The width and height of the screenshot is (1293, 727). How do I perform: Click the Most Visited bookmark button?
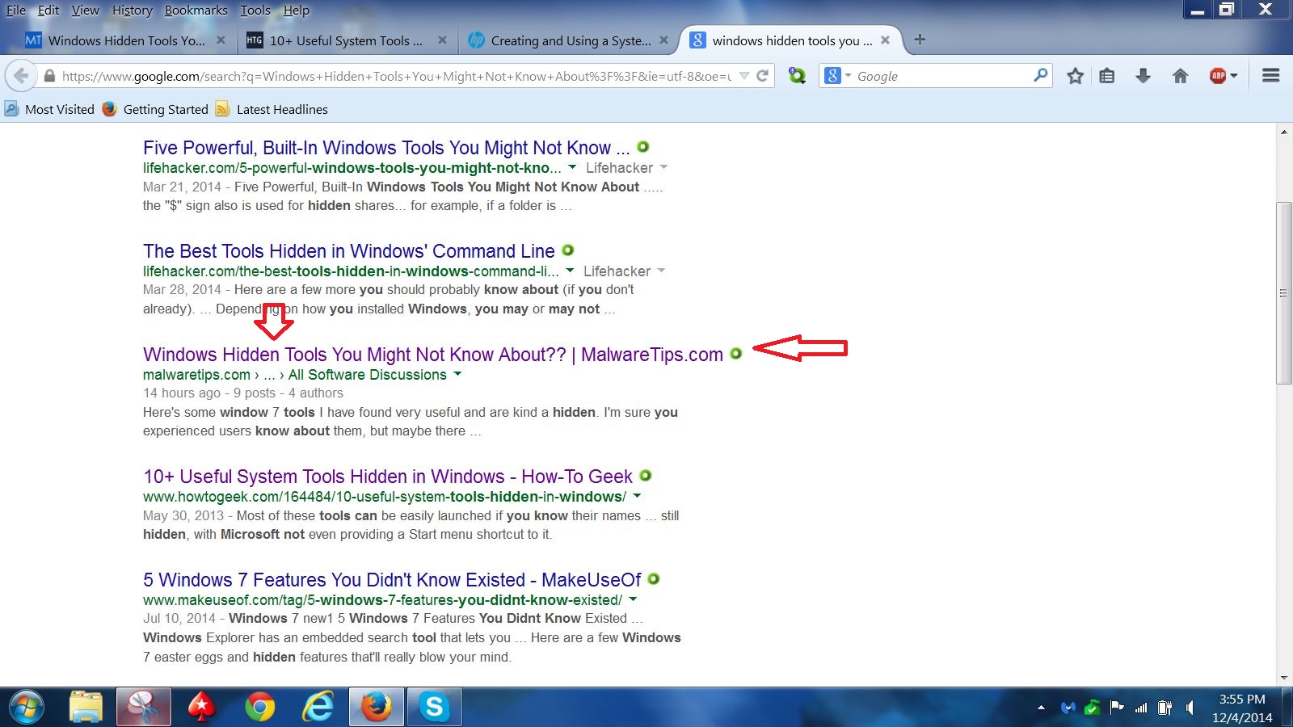[50, 109]
